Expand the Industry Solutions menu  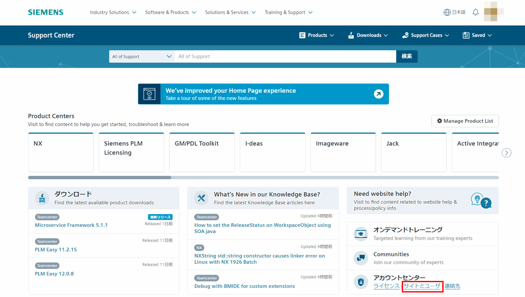pyautogui.click(x=113, y=12)
